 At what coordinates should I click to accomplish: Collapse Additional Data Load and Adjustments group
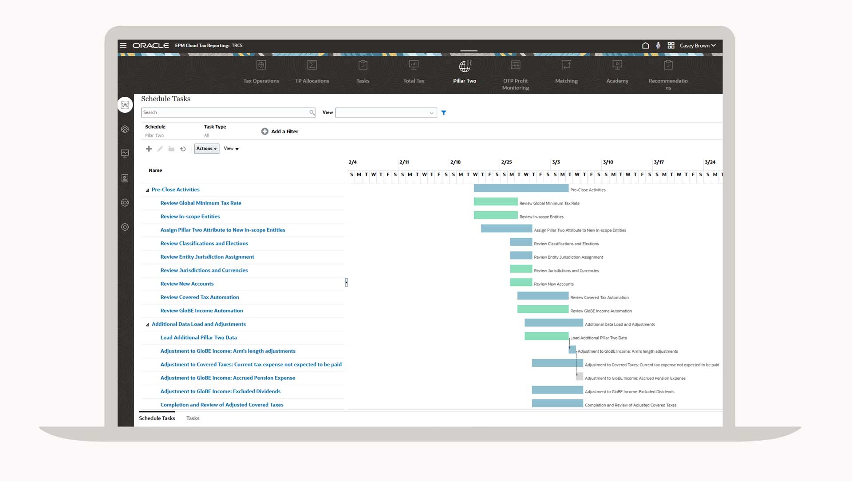point(147,325)
